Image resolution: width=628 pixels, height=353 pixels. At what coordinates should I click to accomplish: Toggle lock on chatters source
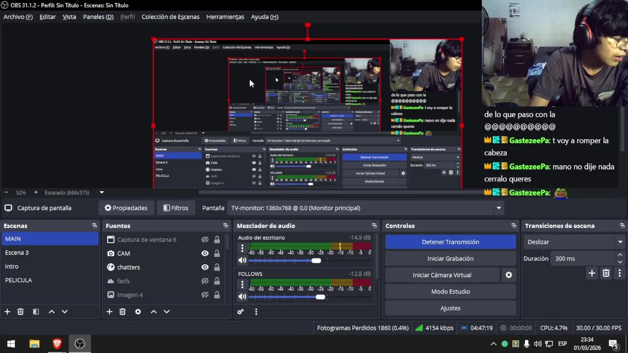click(x=217, y=267)
